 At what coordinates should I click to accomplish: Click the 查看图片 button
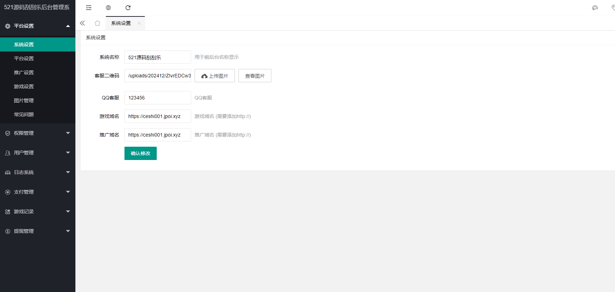tap(255, 76)
